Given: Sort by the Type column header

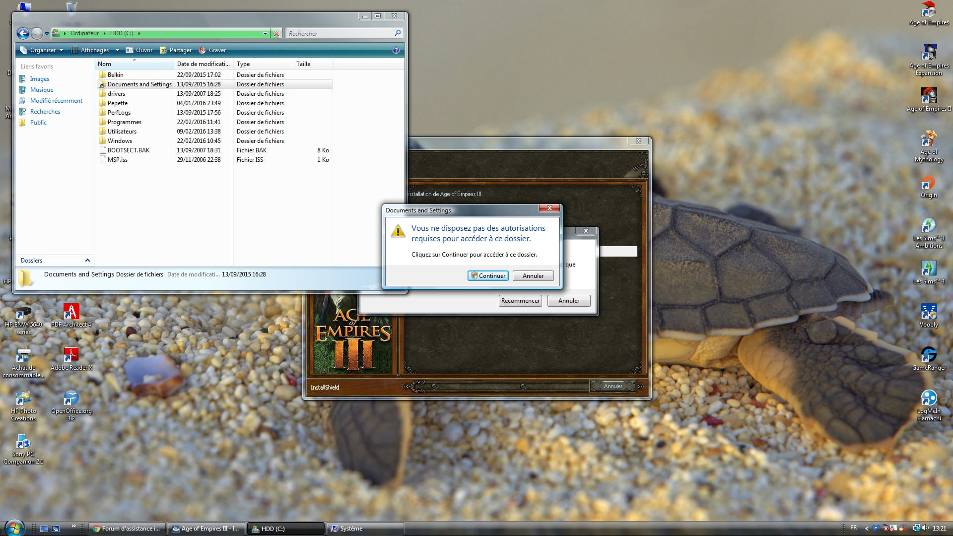Looking at the screenshot, I should [x=263, y=64].
